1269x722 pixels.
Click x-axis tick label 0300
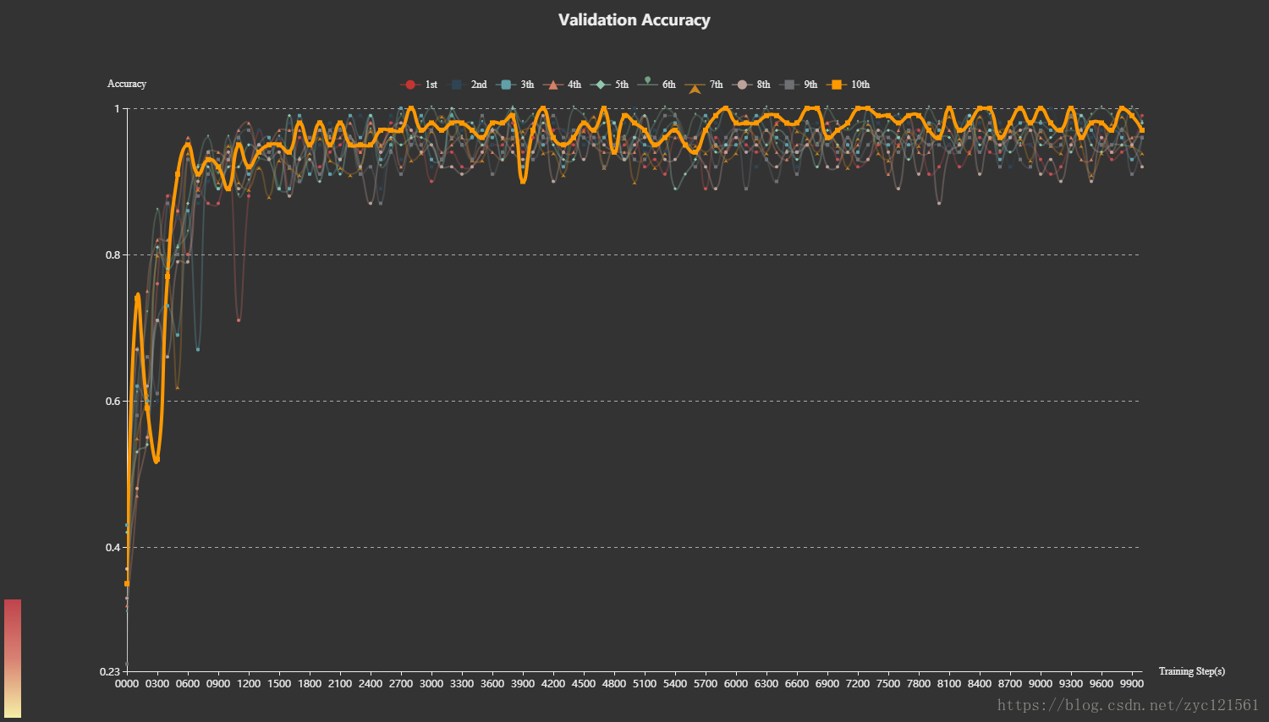click(x=157, y=684)
